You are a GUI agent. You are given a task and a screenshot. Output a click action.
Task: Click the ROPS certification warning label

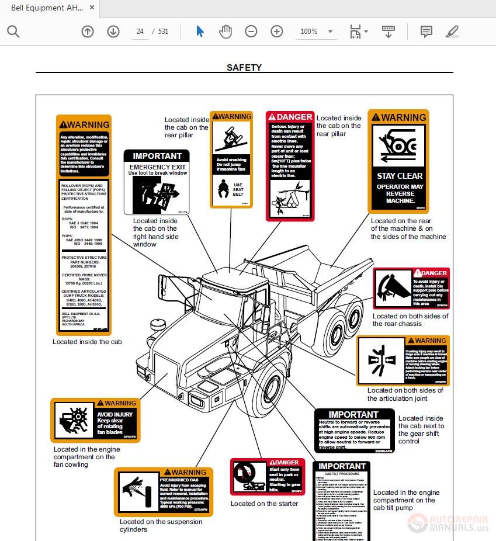point(84,225)
